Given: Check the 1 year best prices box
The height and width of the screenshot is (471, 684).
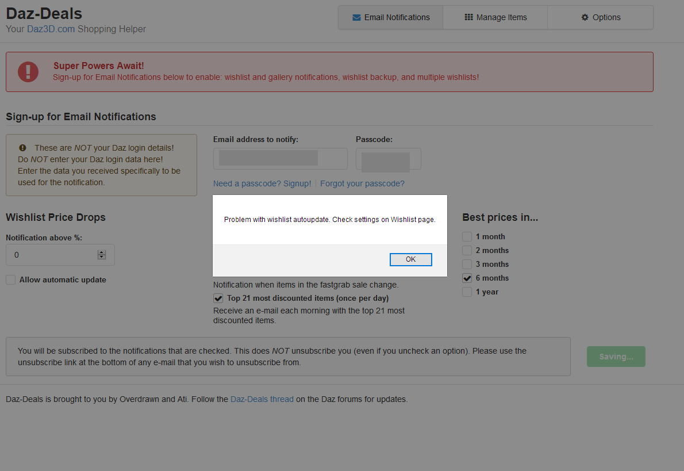Looking at the screenshot, I should point(467,292).
